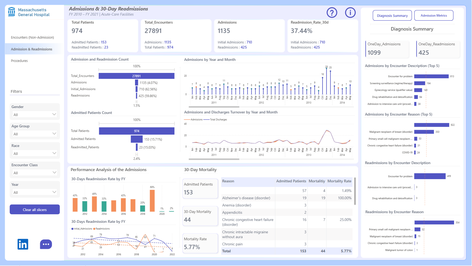472x266 pixels.
Task: Click the chat bubble message icon
Action: (x=46, y=244)
